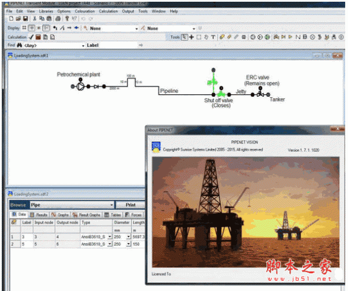This screenshot has width=348, height=291.
Task: Paste with the clipboard icon
Action: pyautogui.click(x=49, y=19)
